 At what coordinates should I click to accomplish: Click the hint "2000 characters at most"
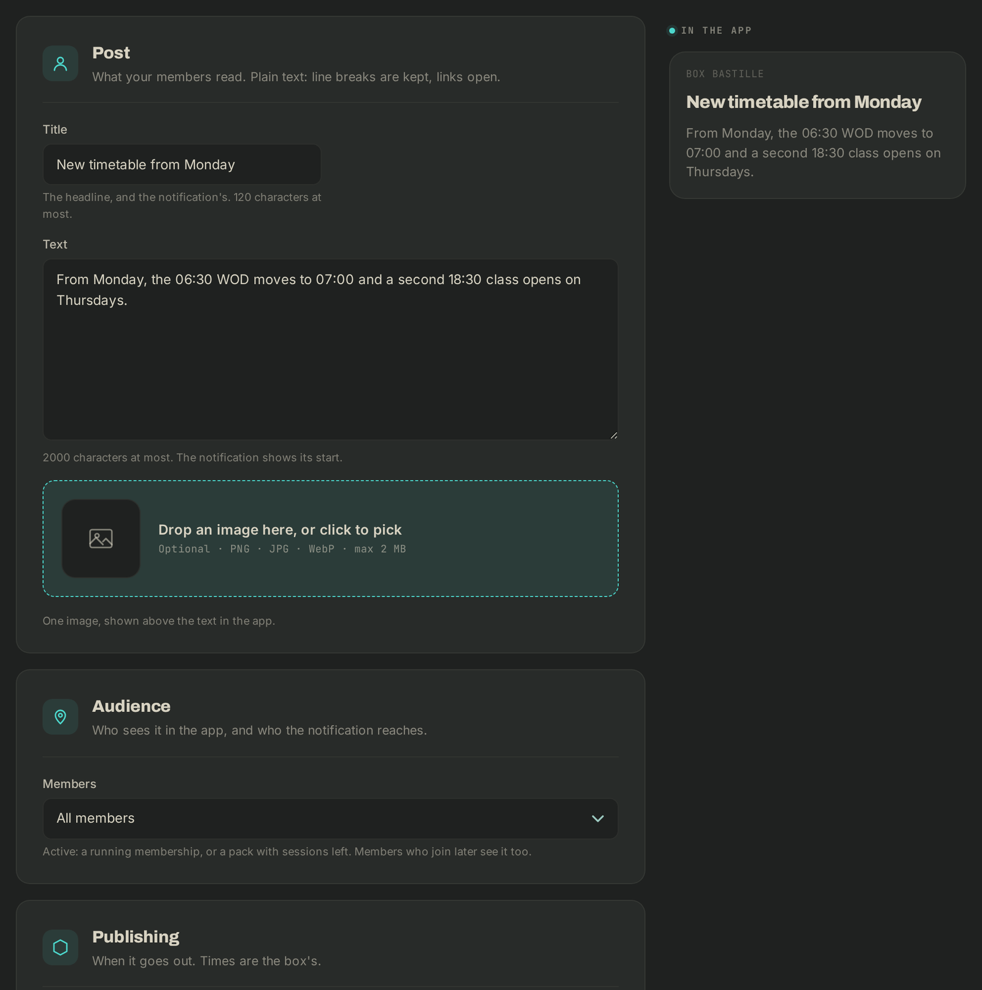point(193,458)
